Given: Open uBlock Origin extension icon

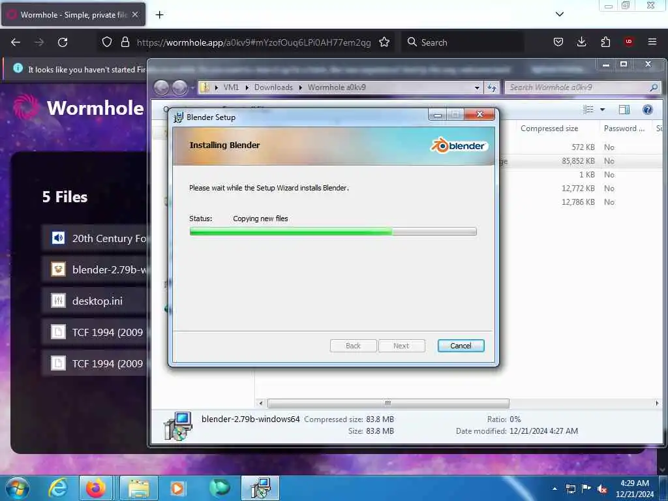Looking at the screenshot, I should [x=628, y=42].
